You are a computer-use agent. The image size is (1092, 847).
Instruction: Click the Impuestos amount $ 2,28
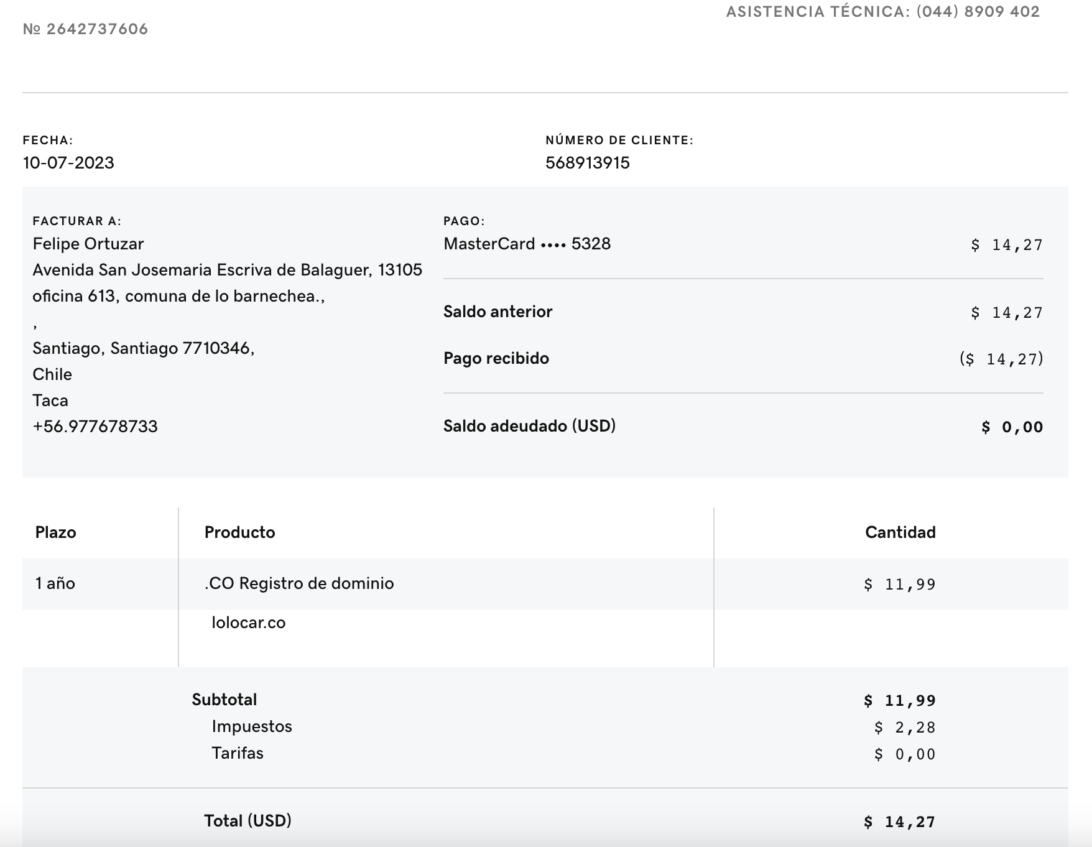[x=904, y=728]
